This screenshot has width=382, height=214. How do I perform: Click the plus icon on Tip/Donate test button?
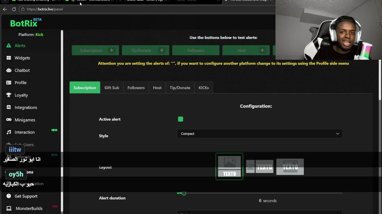[162, 50]
